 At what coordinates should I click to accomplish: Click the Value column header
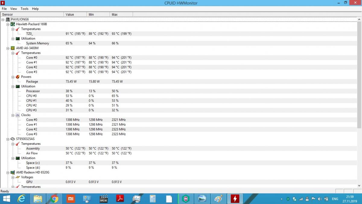[75, 15]
